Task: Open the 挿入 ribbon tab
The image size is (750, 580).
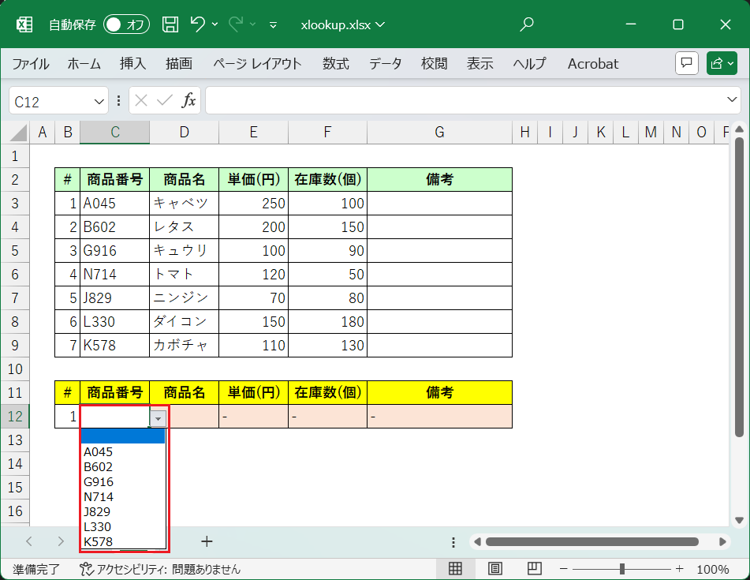Action: point(132,64)
